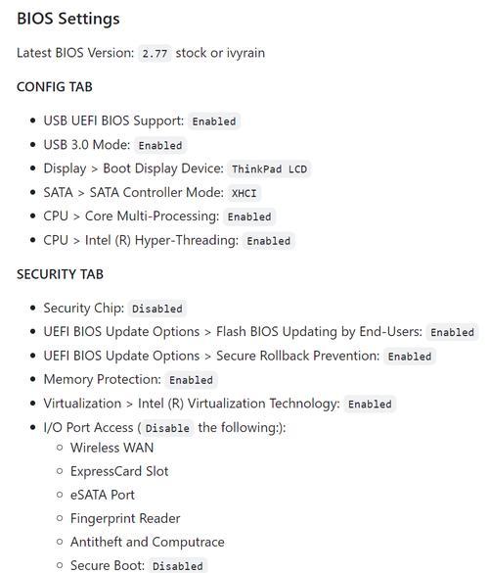Click the Wireless WAN list item
This screenshot has width=489, height=573.
112,448
